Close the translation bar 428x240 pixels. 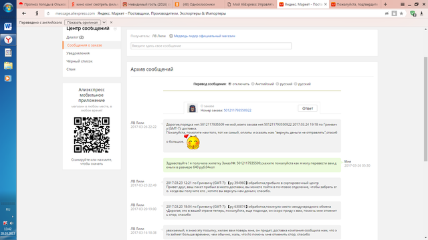point(111,22)
